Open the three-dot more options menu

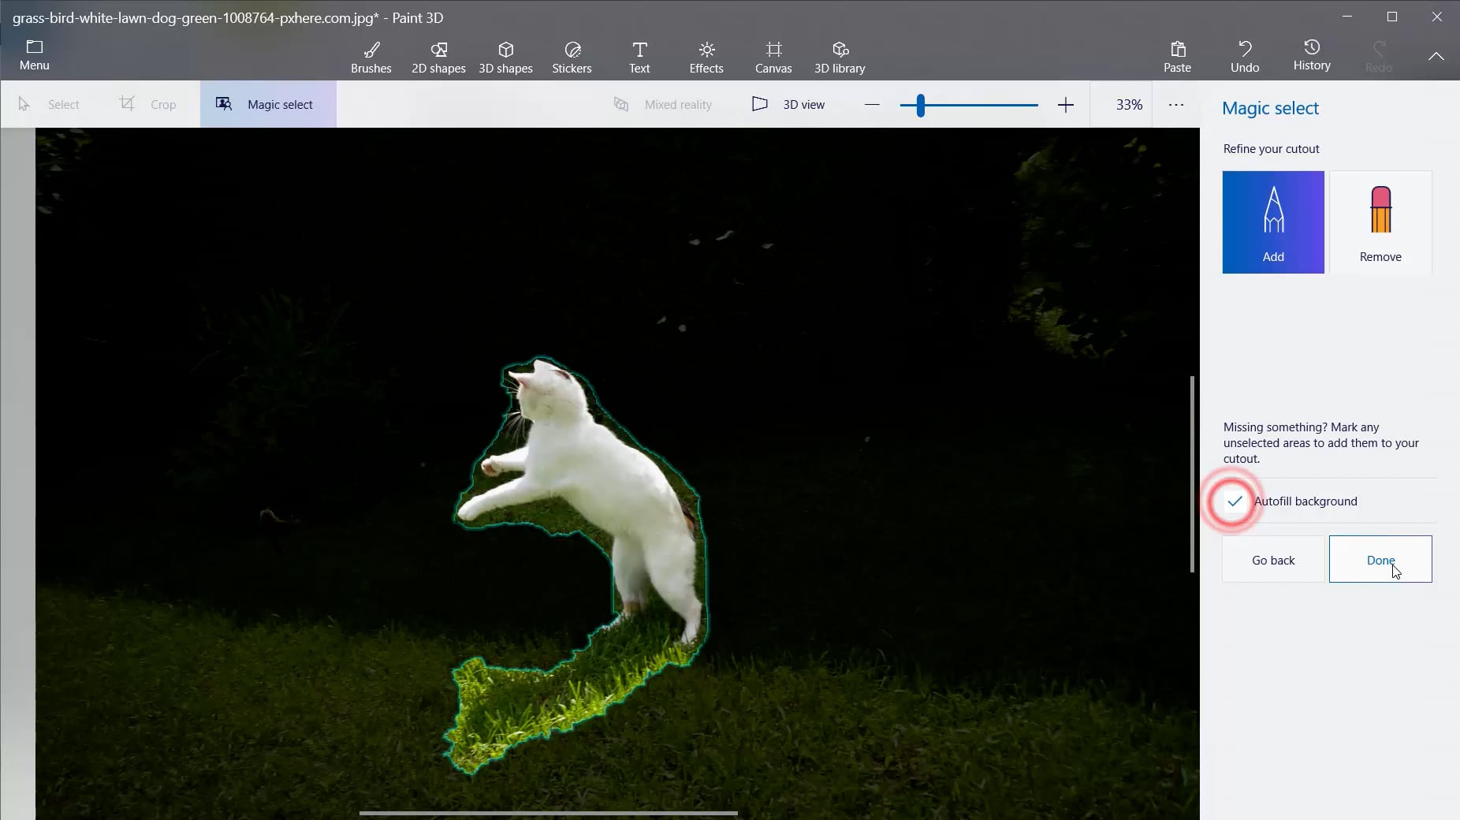click(1176, 104)
